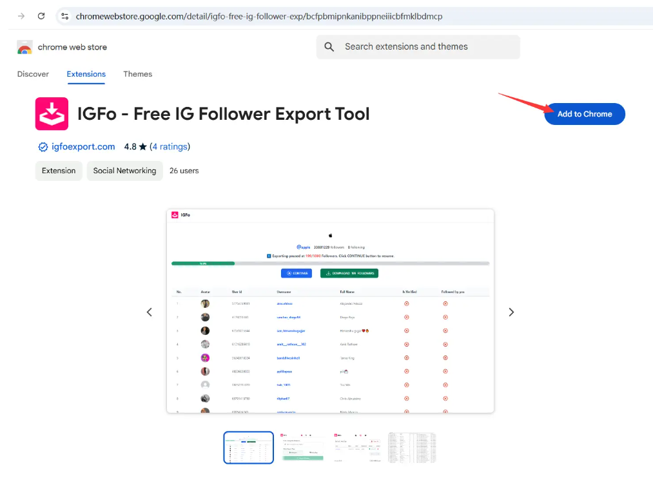Image resolution: width=653 pixels, height=485 pixels.
Task: Click 'chrome web store' title text
Action: [72, 47]
